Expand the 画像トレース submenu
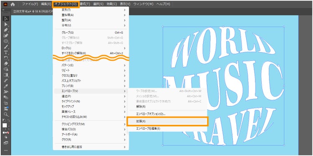 point(91,111)
